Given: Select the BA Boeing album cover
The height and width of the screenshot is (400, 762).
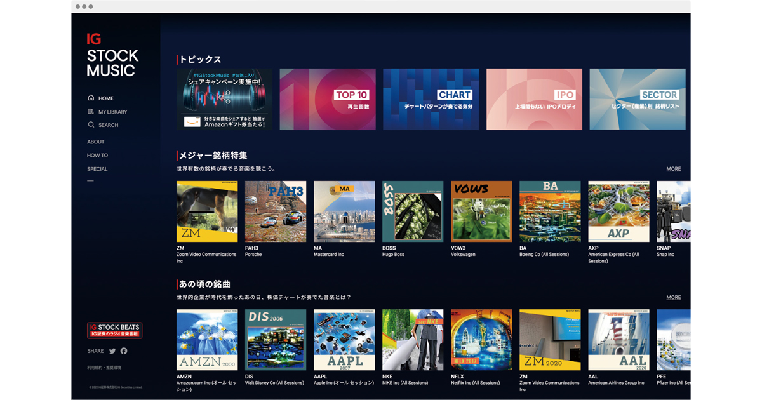Looking at the screenshot, I should click(x=550, y=211).
